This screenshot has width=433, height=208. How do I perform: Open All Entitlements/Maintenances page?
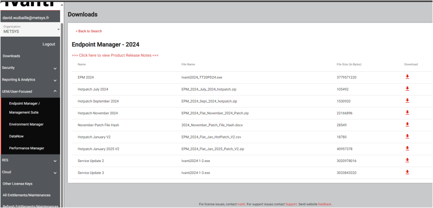coord(27,195)
